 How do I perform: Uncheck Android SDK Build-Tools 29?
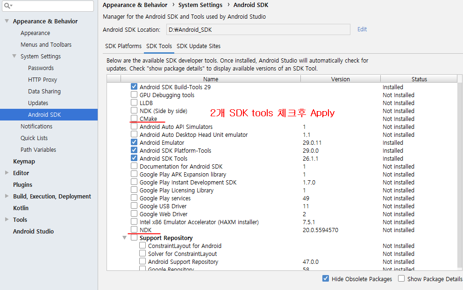[x=134, y=86]
